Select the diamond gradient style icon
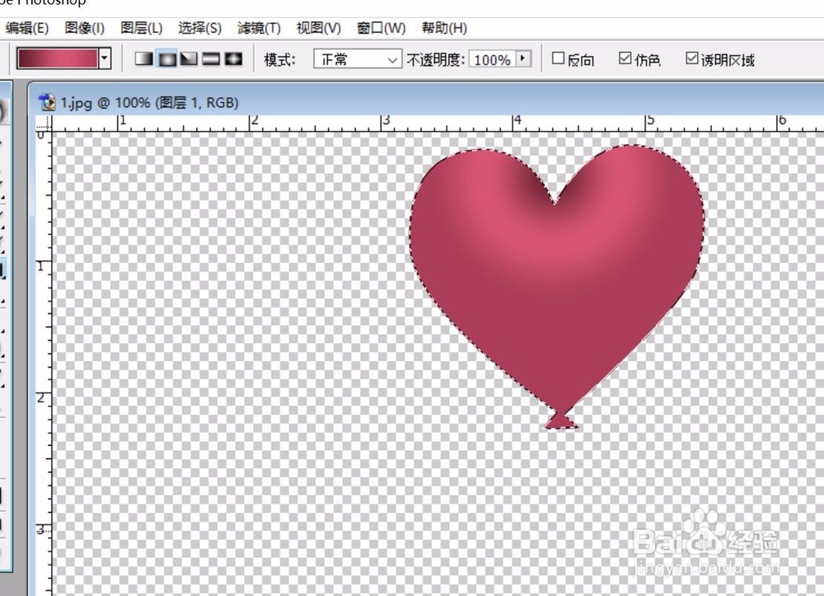 coord(233,59)
